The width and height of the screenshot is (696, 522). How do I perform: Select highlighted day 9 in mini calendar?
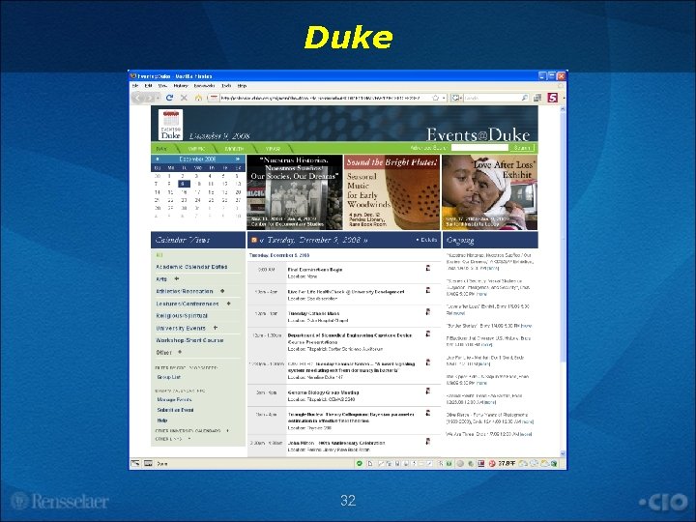click(184, 184)
